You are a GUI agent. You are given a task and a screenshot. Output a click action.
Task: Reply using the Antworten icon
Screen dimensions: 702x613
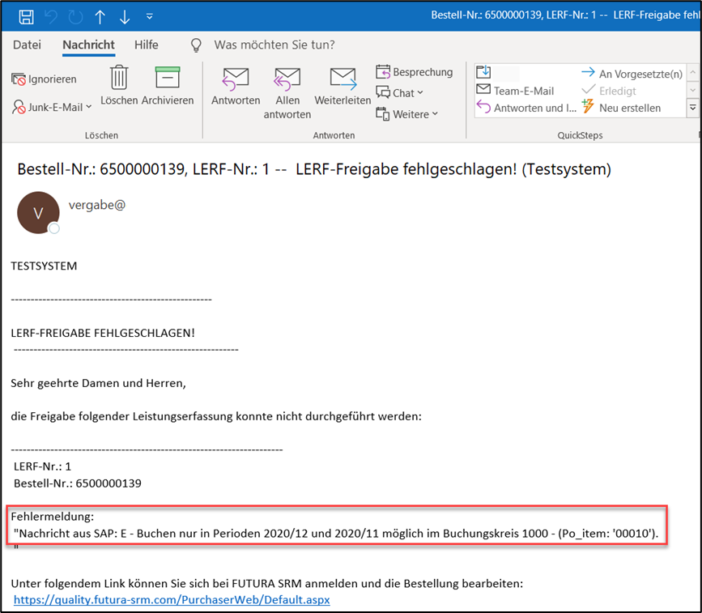[x=236, y=87]
